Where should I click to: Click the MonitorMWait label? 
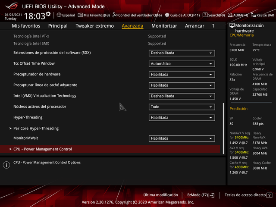coord(26,138)
